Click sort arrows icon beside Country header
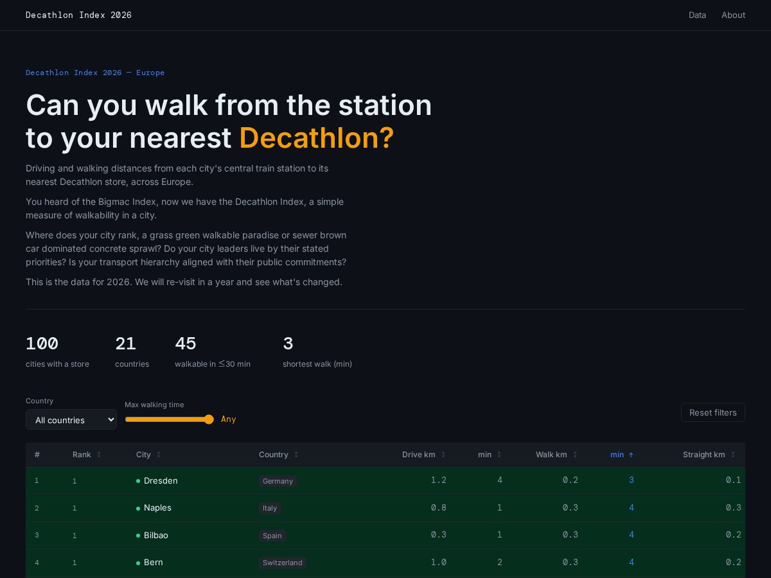This screenshot has width=771, height=578. tap(296, 455)
